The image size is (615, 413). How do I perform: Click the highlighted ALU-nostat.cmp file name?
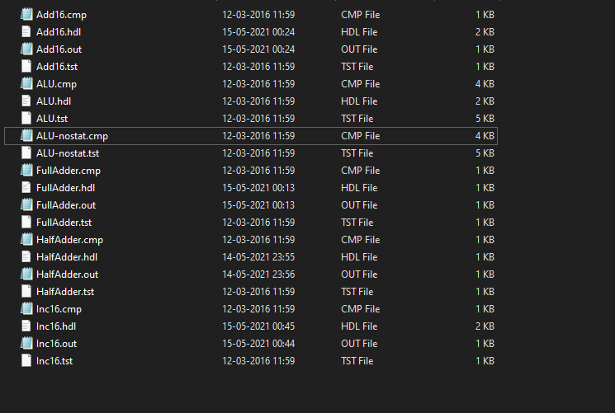tap(72, 136)
